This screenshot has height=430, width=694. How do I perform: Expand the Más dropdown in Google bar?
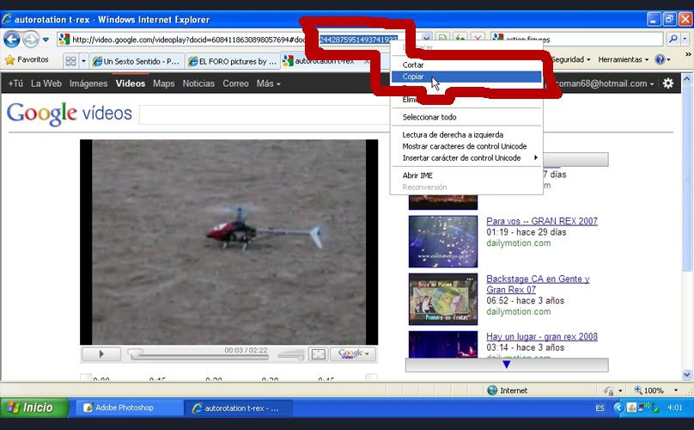pyautogui.click(x=268, y=83)
